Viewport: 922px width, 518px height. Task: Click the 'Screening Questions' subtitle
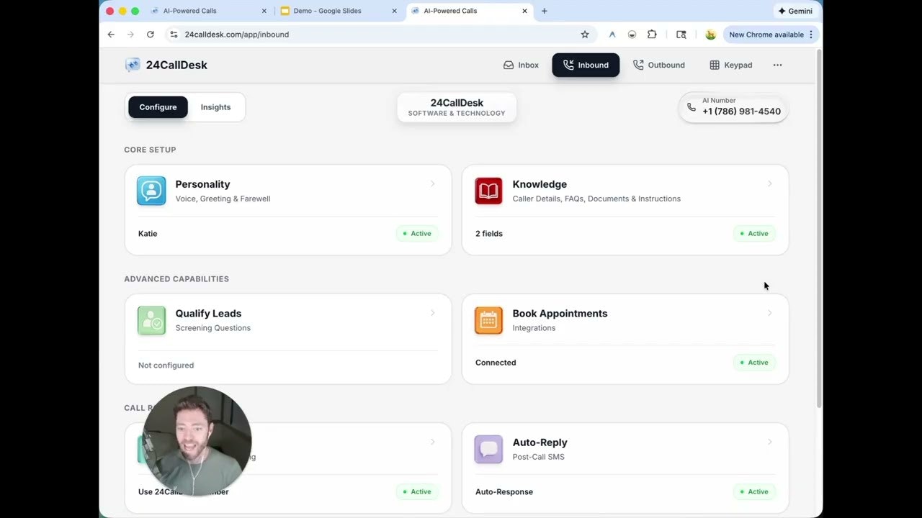pyautogui.click(x=213, y=328)
